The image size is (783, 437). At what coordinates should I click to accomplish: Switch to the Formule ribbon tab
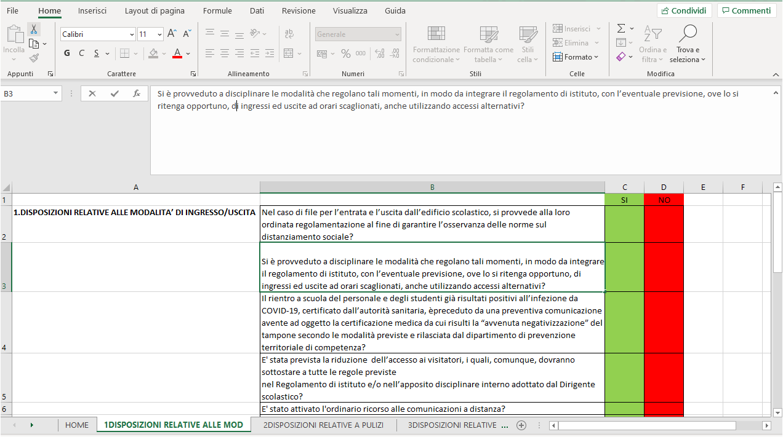pyautogui.click(x=217, y=11)
